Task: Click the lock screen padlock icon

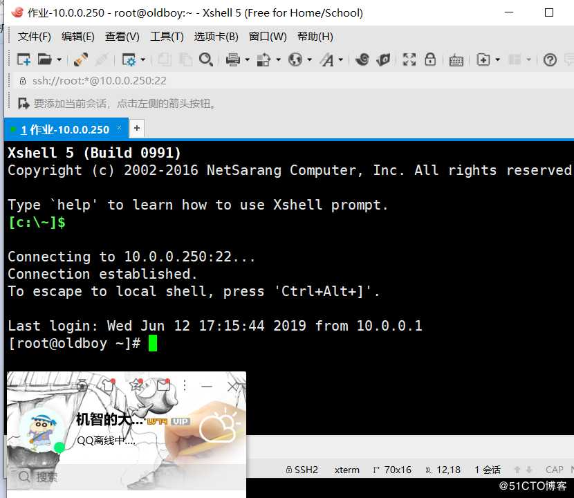Action: [x=430, y=59]
